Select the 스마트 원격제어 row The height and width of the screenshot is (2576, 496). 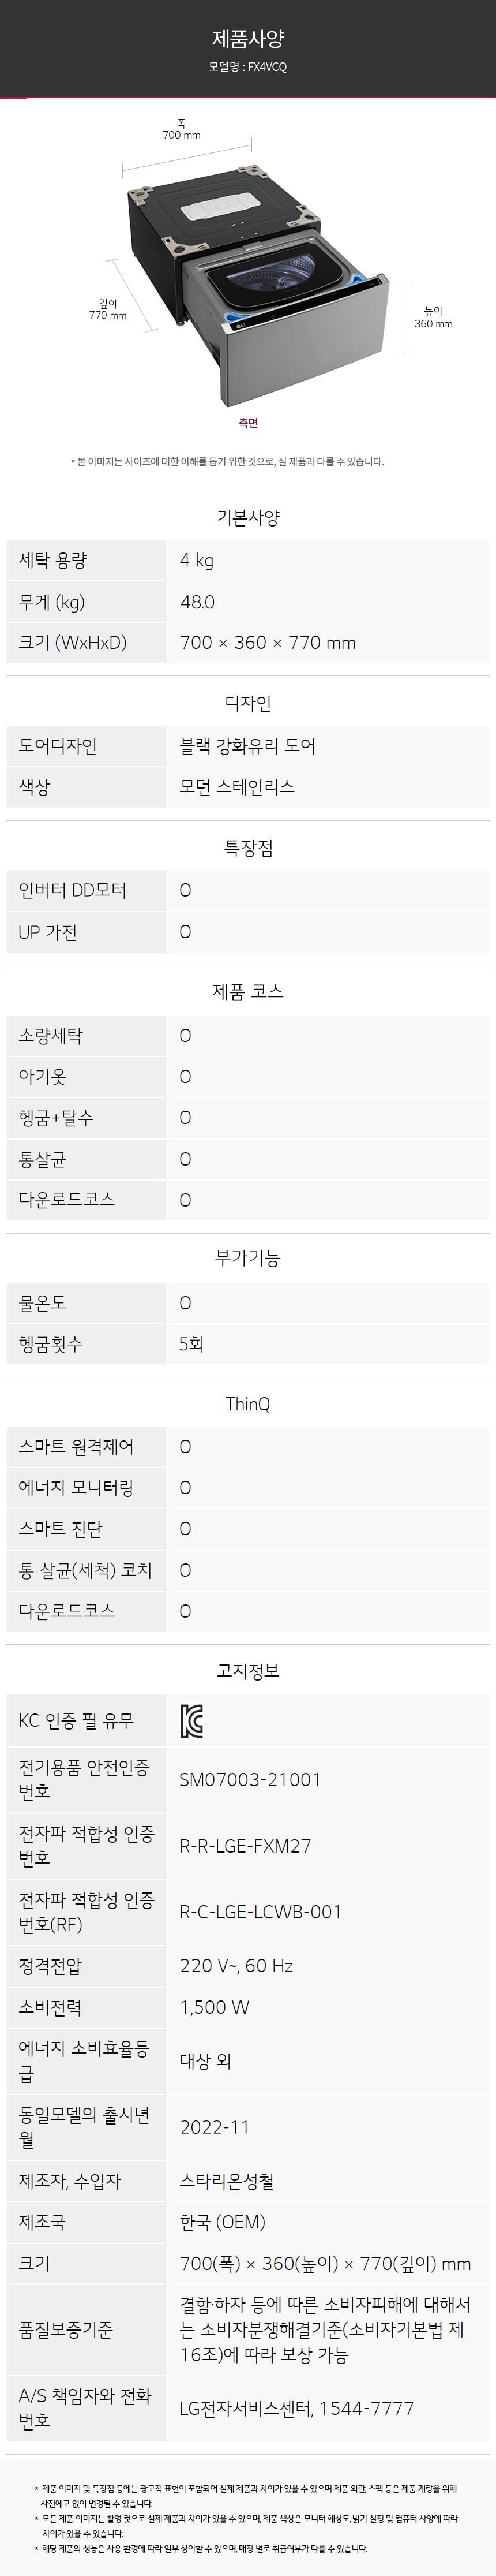click(248, 1446)
